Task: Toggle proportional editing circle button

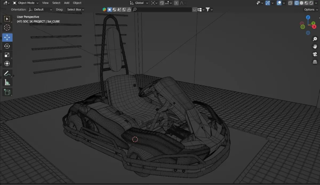Action: click(x=176, y=3)
